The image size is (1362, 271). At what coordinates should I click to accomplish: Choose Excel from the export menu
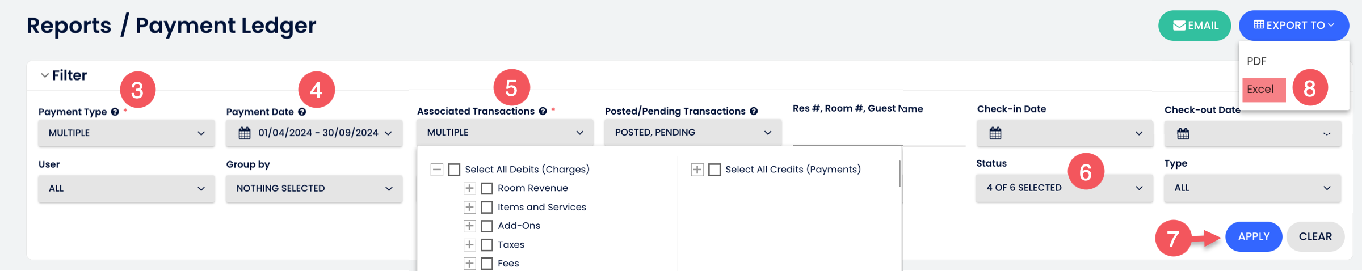[x=1260, y=90]
